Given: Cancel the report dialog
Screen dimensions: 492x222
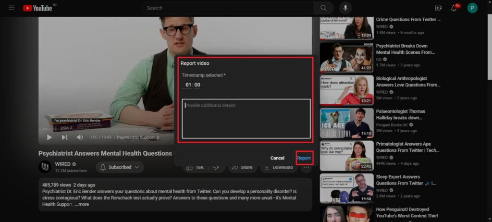Looking at the screenshot, I should pos(277,158).
